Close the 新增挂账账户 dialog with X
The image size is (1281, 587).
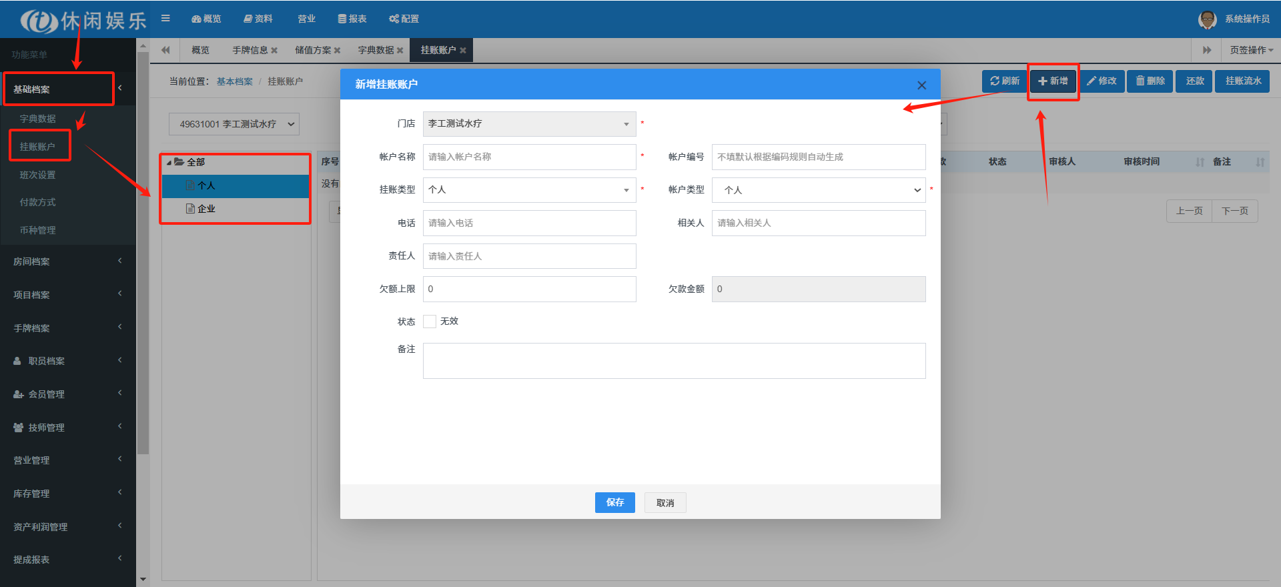921,85
